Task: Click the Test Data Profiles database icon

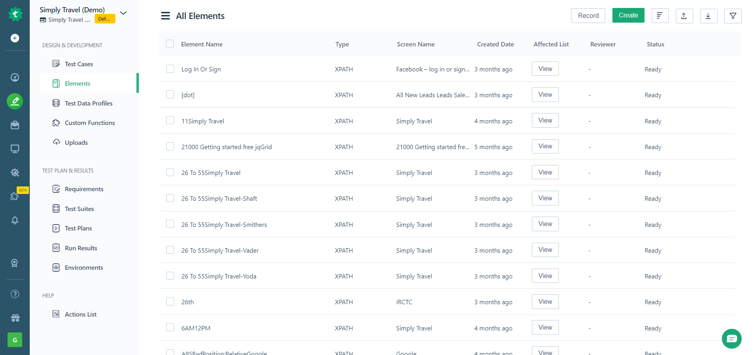Action: 56,103
